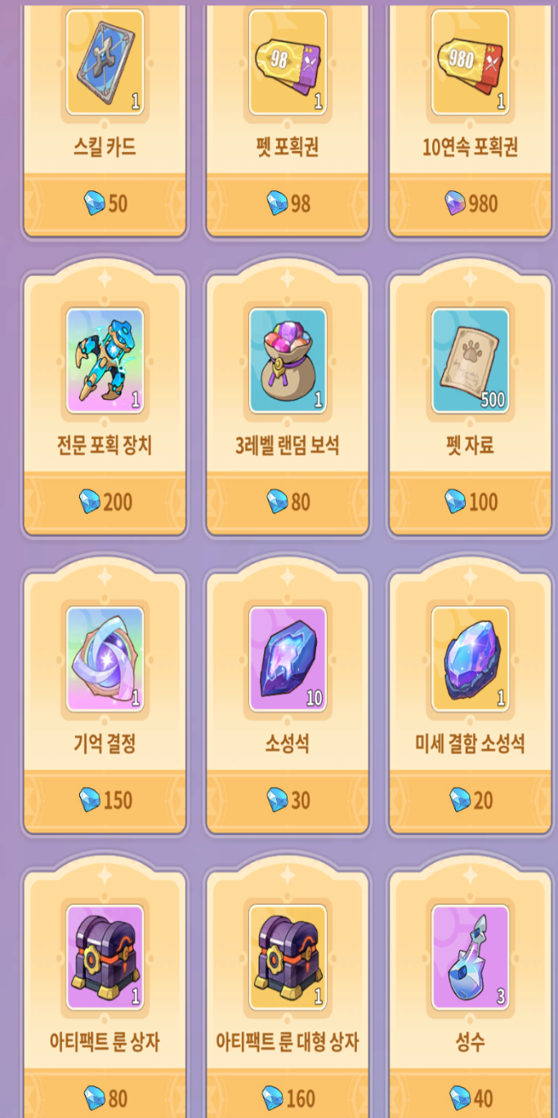Viewport: 558px width, 1118px height.
Task: Purchase 소성석 for 30 diamonds
Action: [288, 800]
